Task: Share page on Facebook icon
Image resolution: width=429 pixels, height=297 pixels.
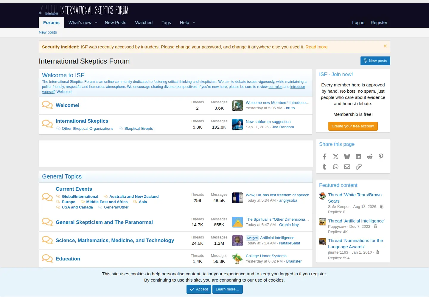Action: tap(324, 157)
